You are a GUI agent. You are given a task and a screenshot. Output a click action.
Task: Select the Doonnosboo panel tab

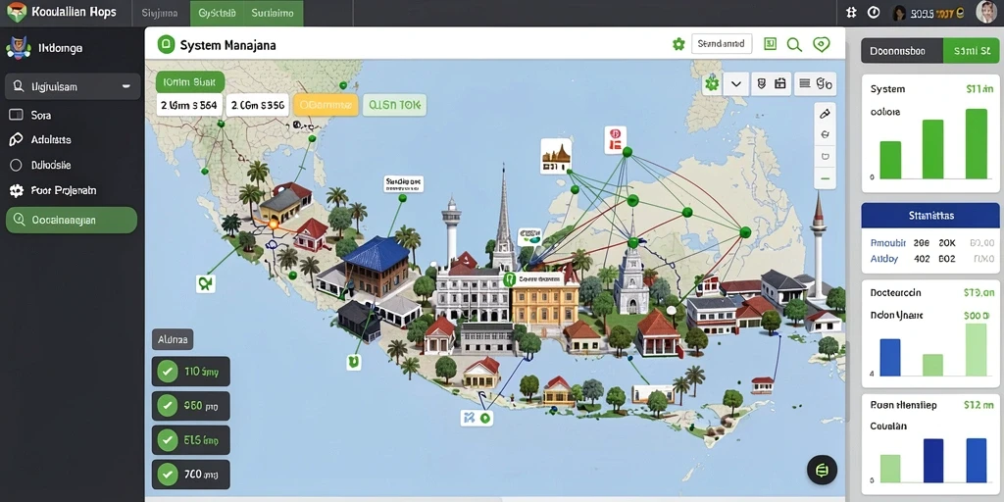pyautogui.click(x=902, y=51)
